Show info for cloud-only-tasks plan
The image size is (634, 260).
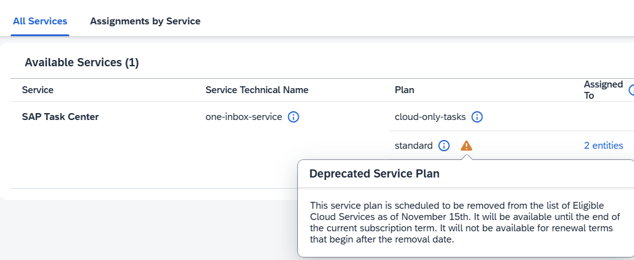pos(477,117)
